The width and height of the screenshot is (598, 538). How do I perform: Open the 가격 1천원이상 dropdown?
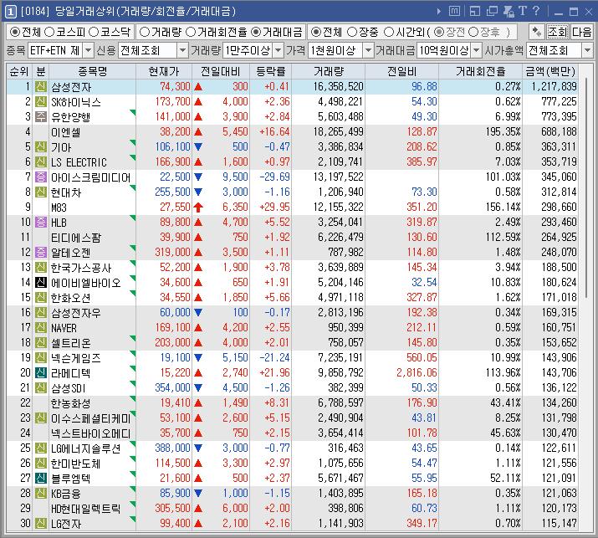coord(368,50)
